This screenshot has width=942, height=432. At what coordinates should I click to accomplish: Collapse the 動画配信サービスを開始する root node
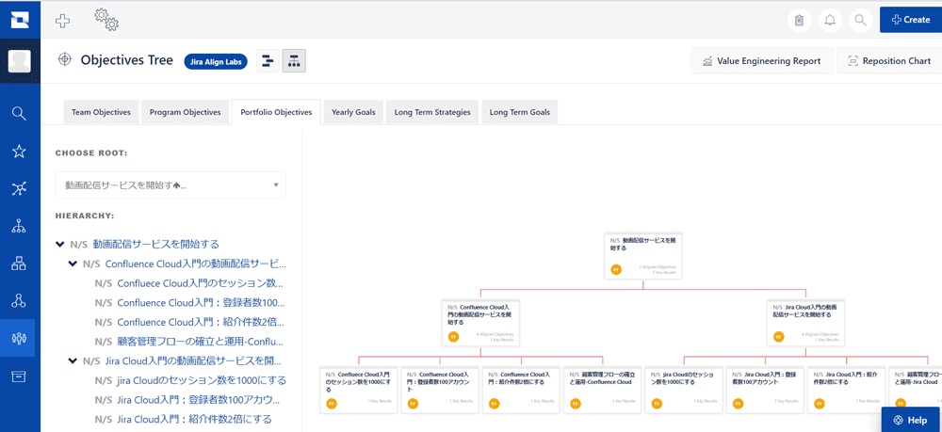(59, 244)
